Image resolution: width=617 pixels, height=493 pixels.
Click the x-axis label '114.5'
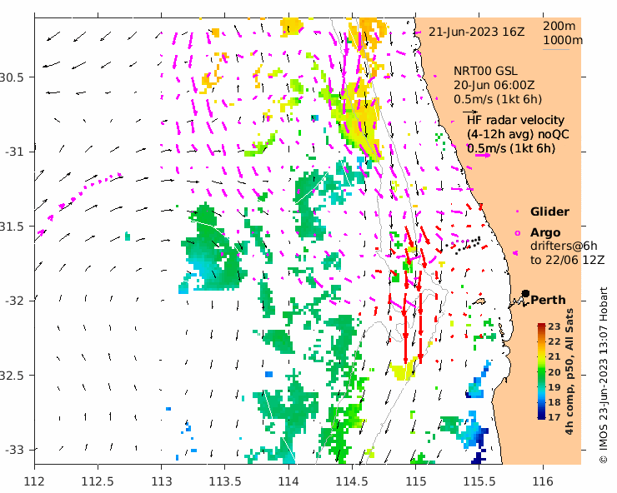coord(352,481)
